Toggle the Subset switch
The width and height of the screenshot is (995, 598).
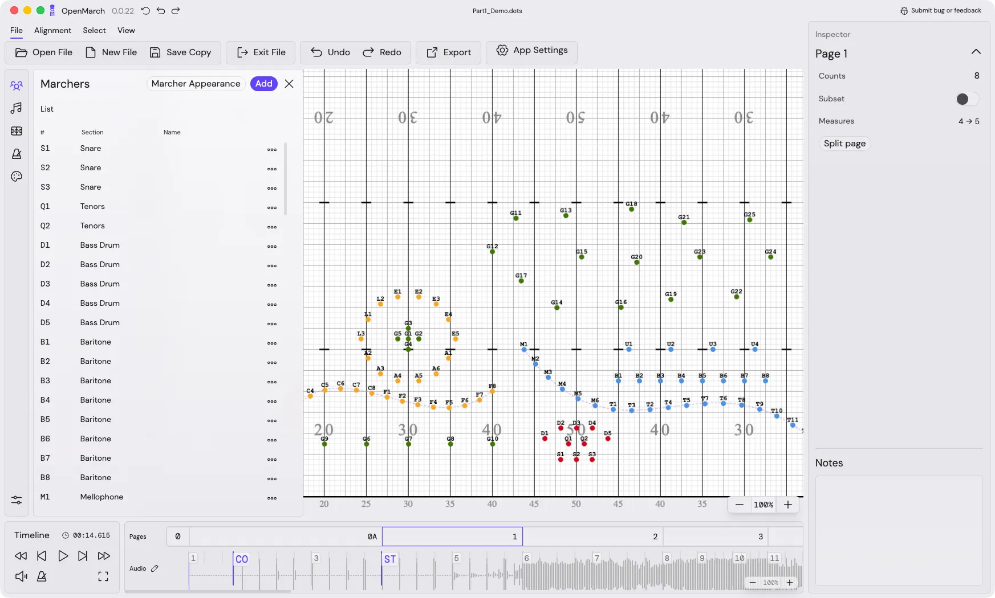point(967,99)
